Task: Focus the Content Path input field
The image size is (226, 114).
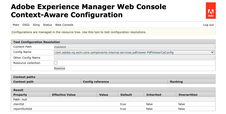Action: 134,47
